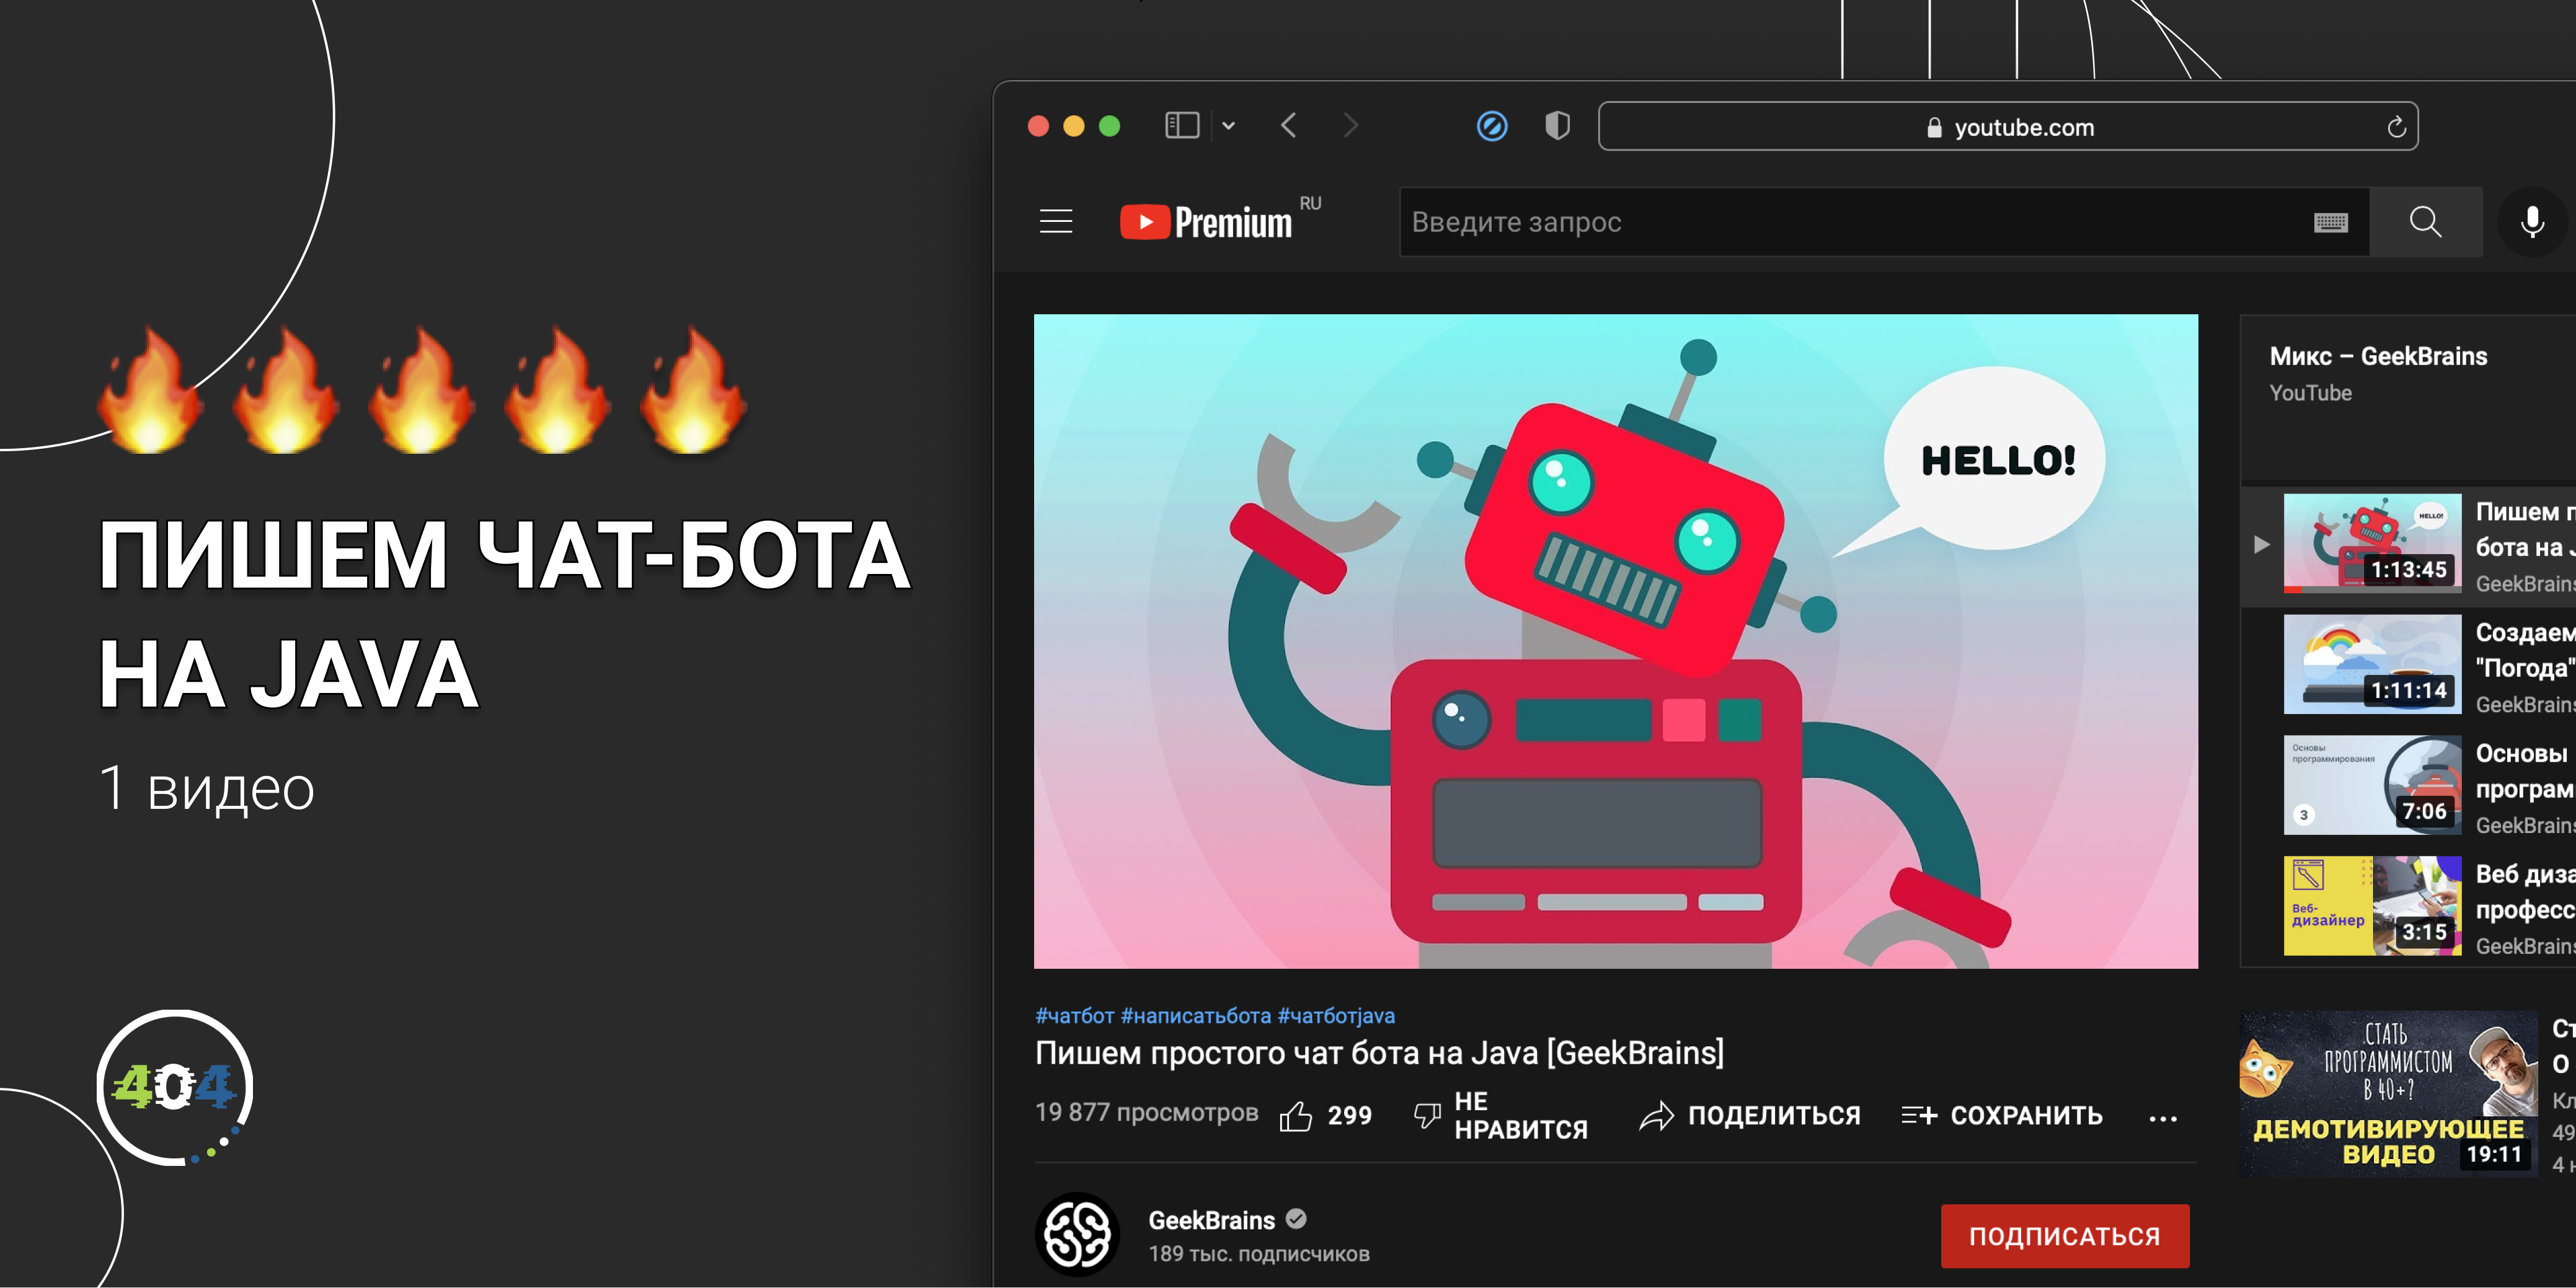Select the Веб дизайнер playlist item title
The height and width of the screenshot is (1288, 2576).
[x=2525, y=892]
